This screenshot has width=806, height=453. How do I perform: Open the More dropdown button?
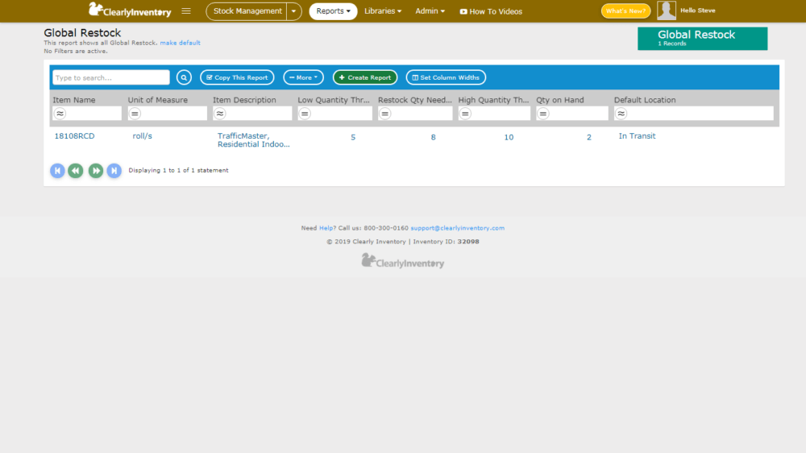click(x=303, y=77)
